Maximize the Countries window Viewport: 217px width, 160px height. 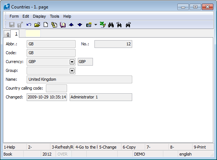(195, 7)
